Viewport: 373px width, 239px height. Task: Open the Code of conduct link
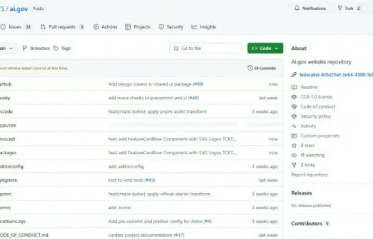point(318,106)
